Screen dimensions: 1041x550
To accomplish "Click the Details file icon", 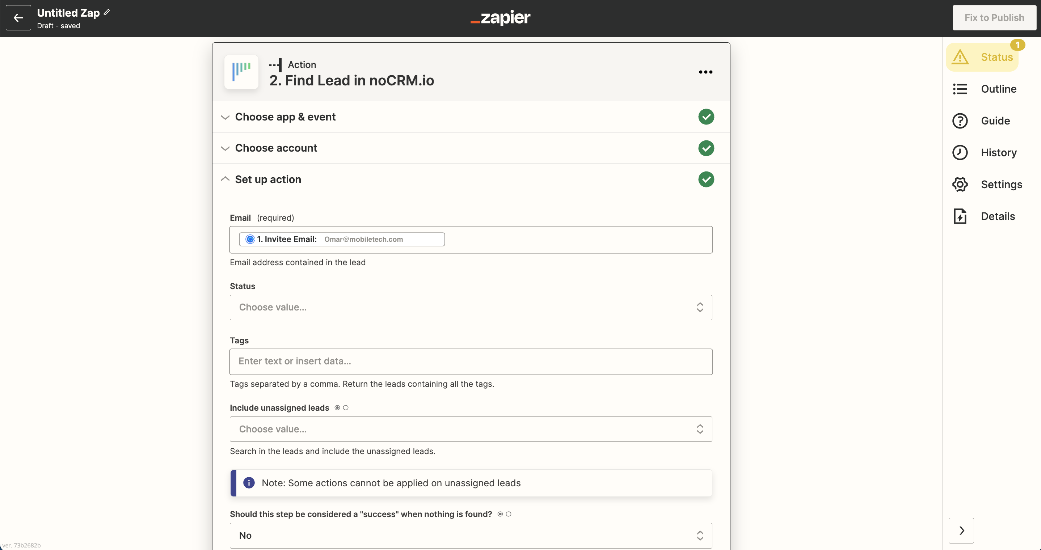I will pos(960,216).
